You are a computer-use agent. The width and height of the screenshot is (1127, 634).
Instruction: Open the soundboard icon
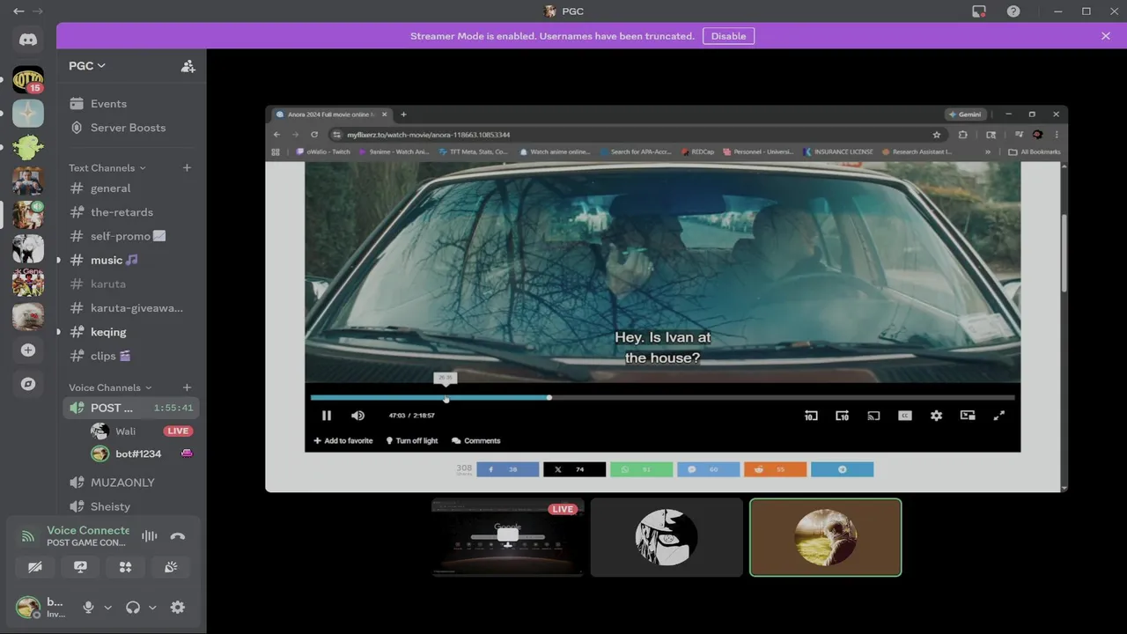(171, 567)
